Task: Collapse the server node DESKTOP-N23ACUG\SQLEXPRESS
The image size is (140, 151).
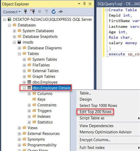Action: point(4,19)
